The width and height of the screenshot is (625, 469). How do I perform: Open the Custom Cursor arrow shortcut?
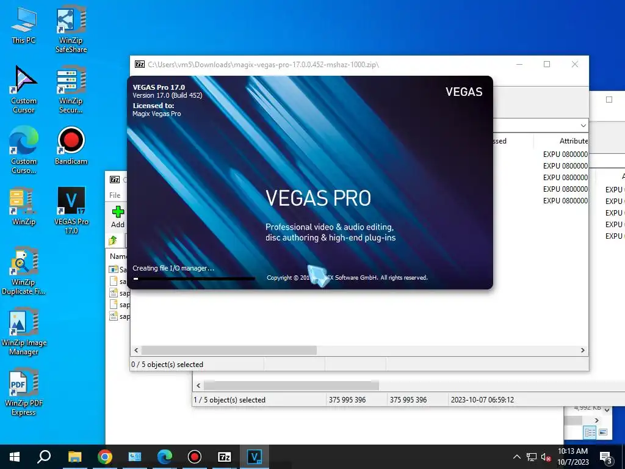tap(24, 90)
